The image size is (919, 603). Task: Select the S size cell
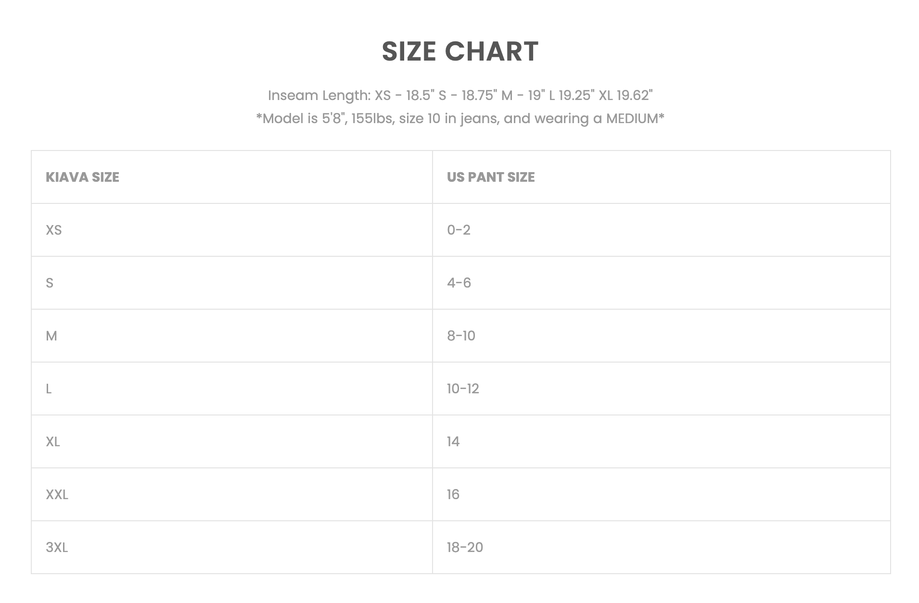pyautogui.click(x=50, y=283)
